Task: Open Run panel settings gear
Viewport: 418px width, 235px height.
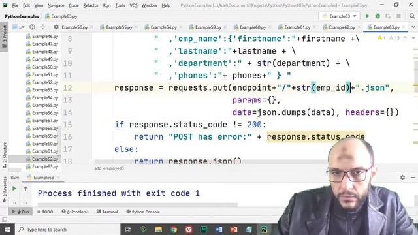Action: tap(402, 177)
